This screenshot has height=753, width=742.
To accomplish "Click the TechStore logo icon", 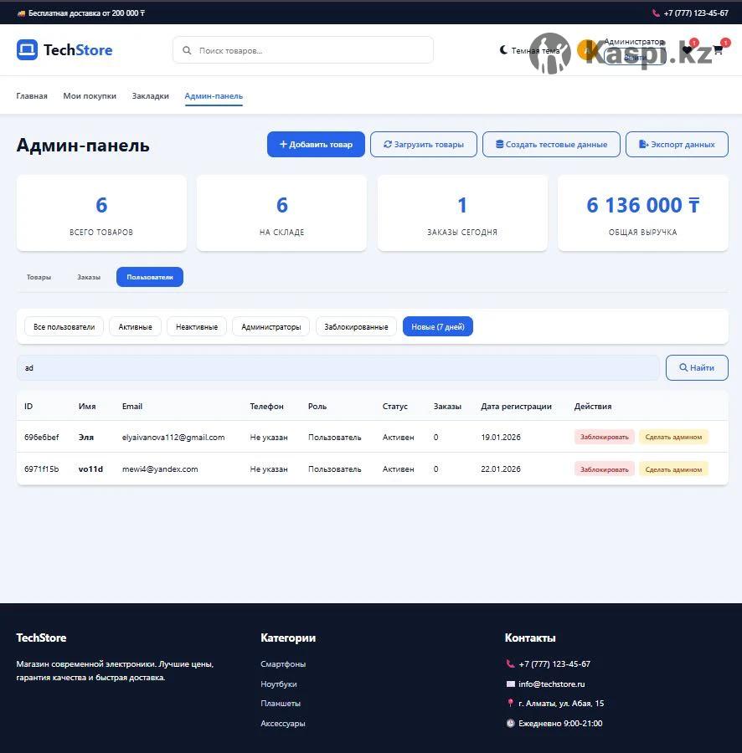I will [x=27, y=50].
